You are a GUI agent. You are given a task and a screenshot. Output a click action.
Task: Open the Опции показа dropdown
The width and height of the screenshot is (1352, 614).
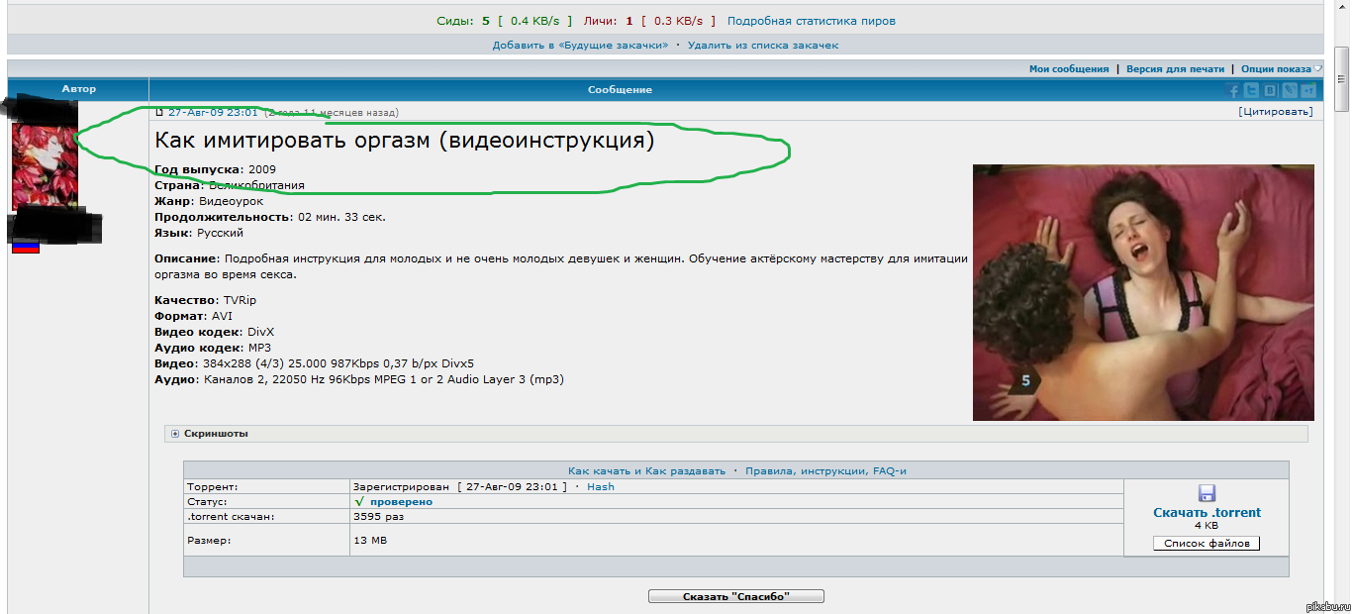1277,69
